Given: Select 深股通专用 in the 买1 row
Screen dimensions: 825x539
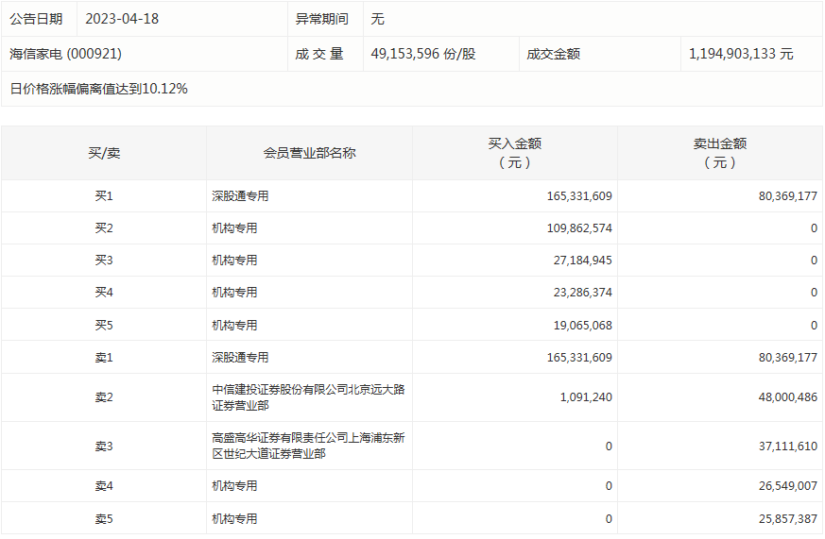Looking at the screenshot, I should (240, 196).
